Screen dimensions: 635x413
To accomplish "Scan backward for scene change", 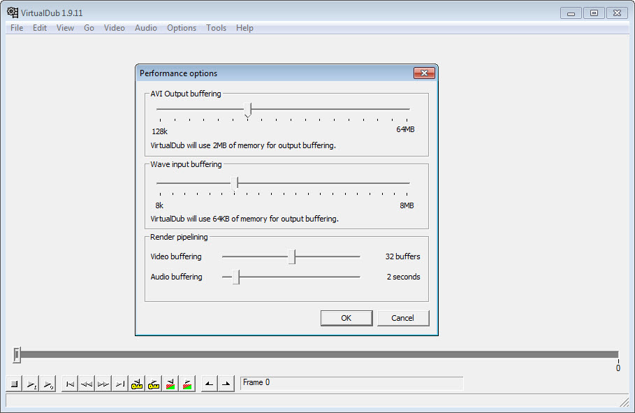I will (170, 384).
